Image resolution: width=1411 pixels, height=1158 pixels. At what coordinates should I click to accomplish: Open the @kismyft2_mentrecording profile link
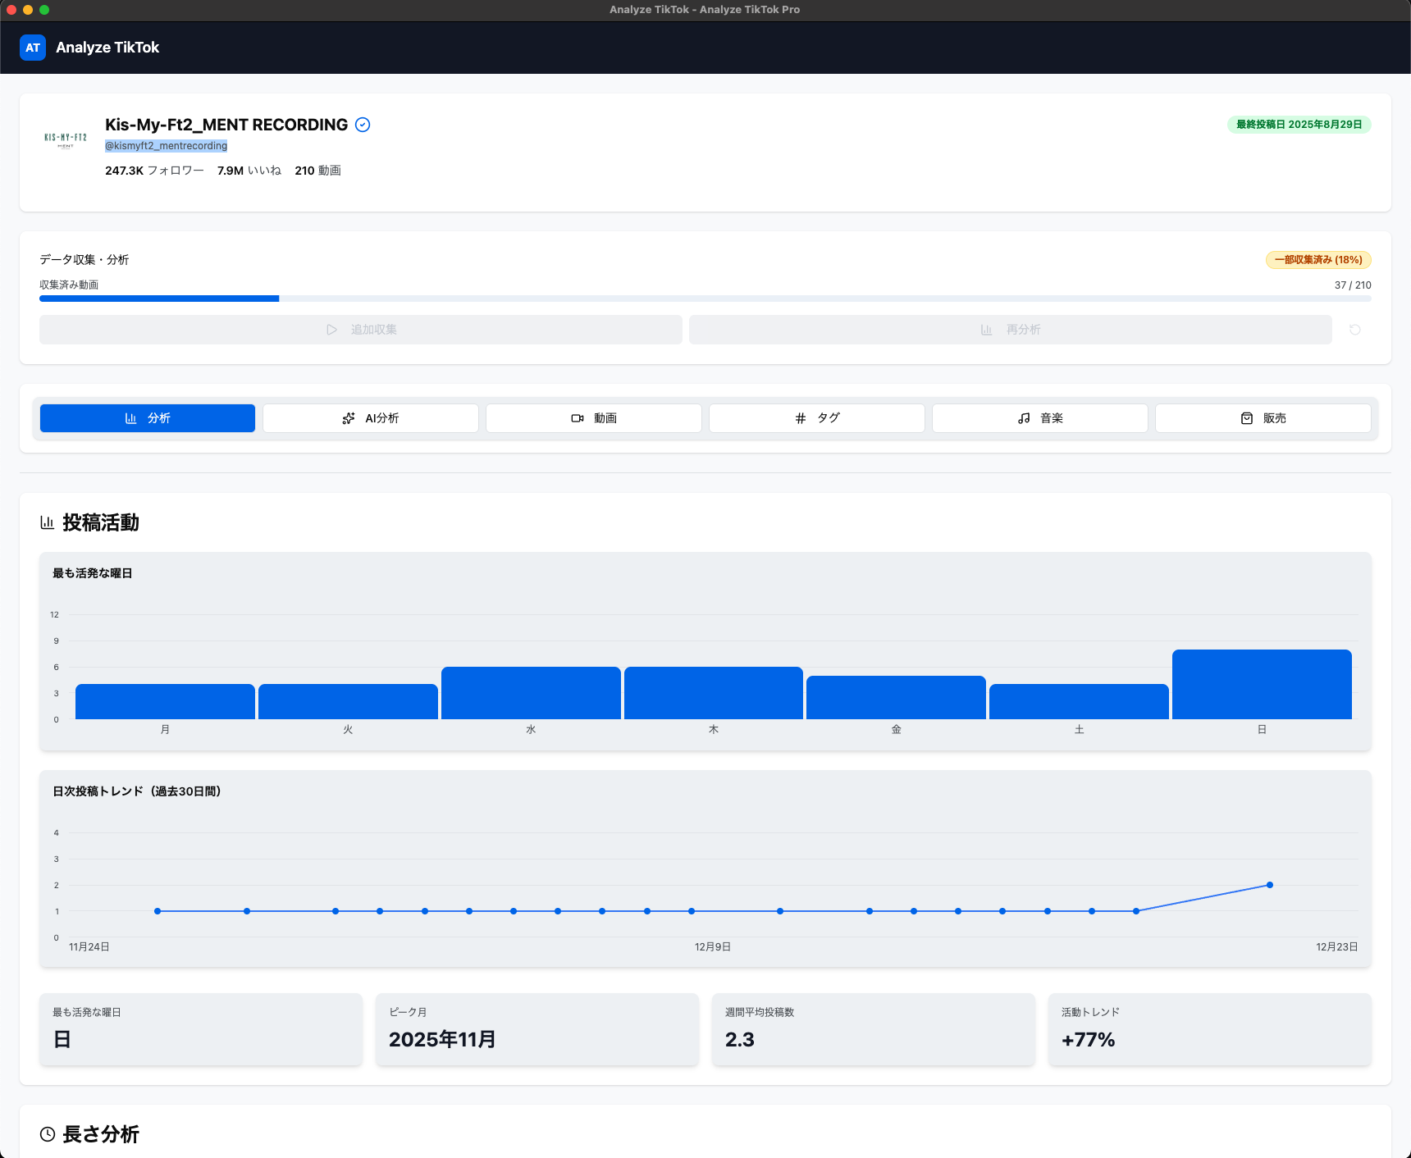click(167, 145)
